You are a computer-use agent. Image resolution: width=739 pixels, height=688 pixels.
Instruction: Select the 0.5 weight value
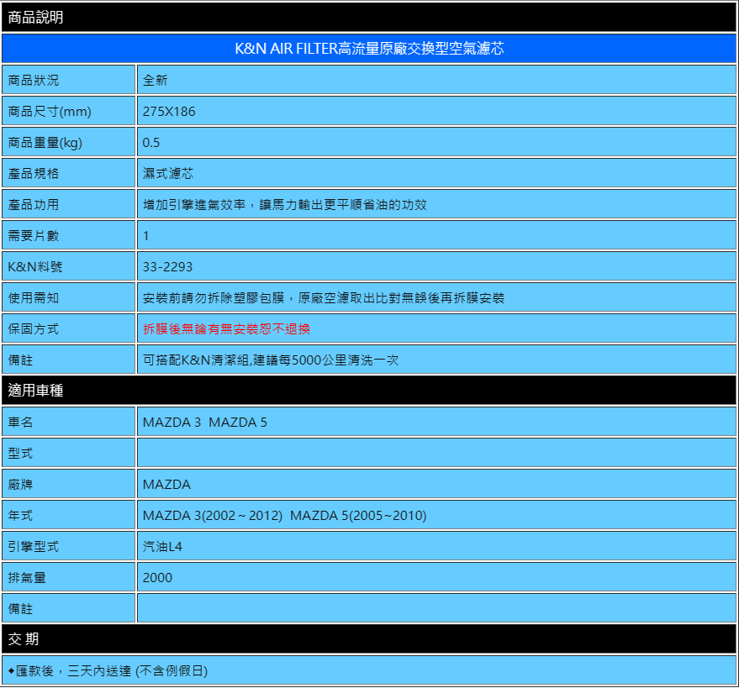point(151,143)
